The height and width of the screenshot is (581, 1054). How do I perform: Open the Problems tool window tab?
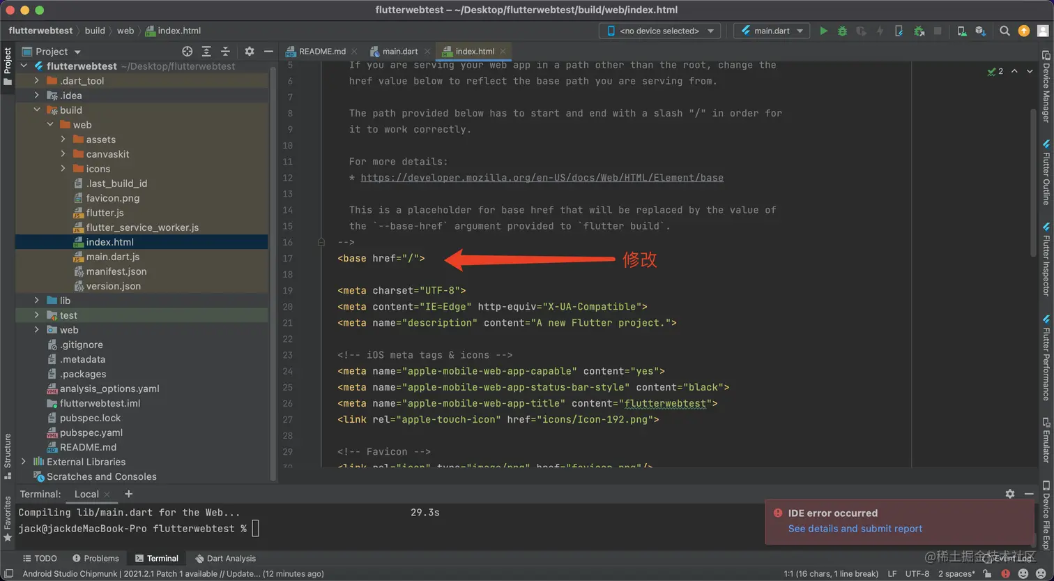[96, 558]
